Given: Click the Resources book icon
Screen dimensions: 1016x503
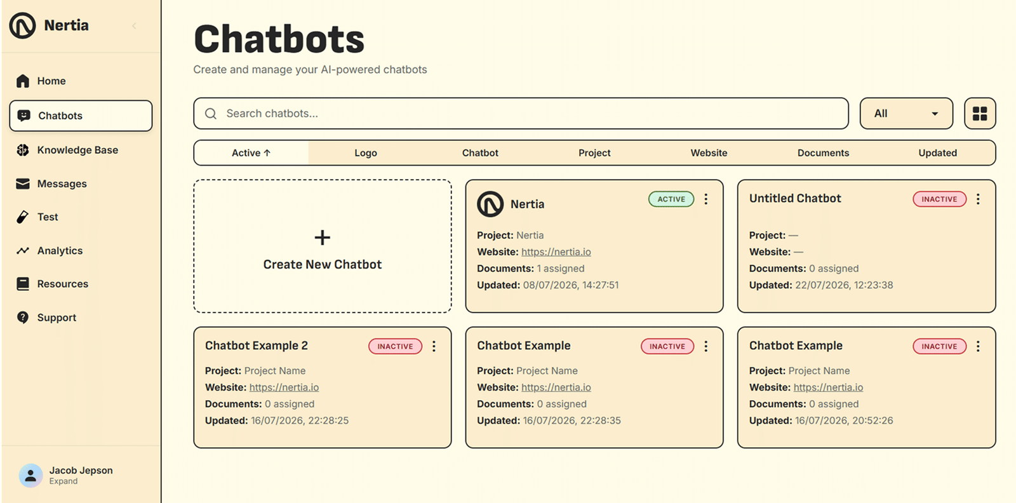Looking at the screenshot, I should coord(23,284).
